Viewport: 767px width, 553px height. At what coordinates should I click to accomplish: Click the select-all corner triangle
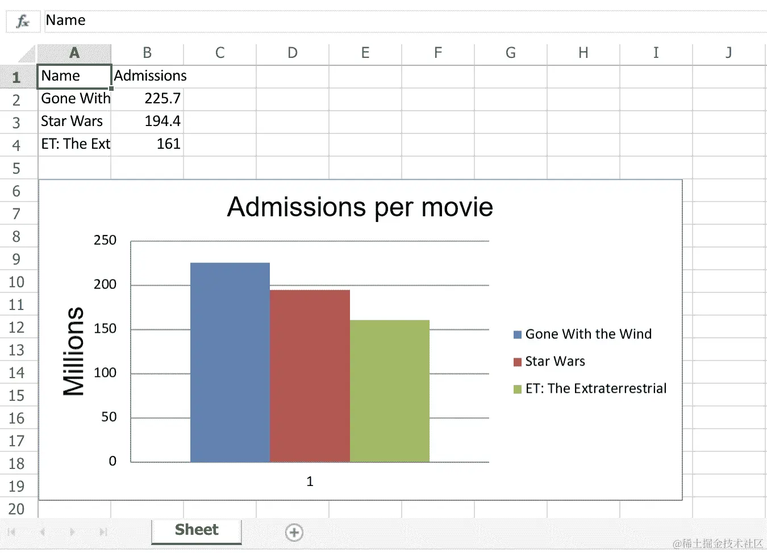[x=27, y=53]
